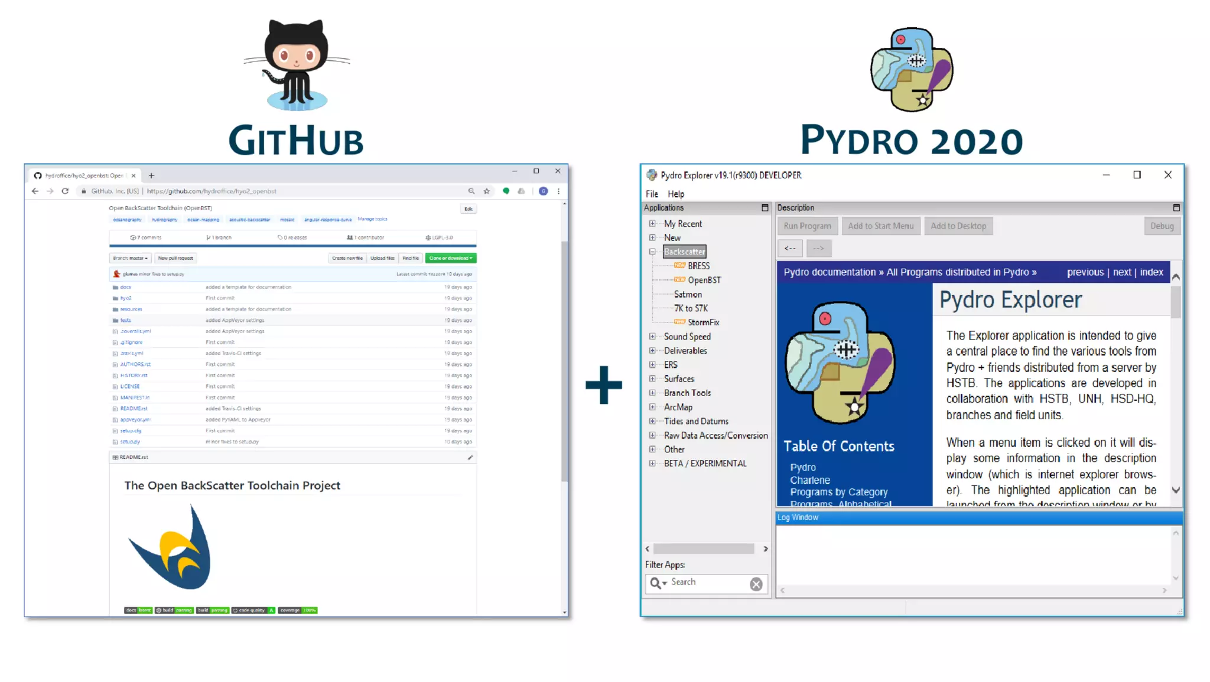The image size is (1210, 682).
Task: Click the GitHub address bar URL
Action: point(212,191)
